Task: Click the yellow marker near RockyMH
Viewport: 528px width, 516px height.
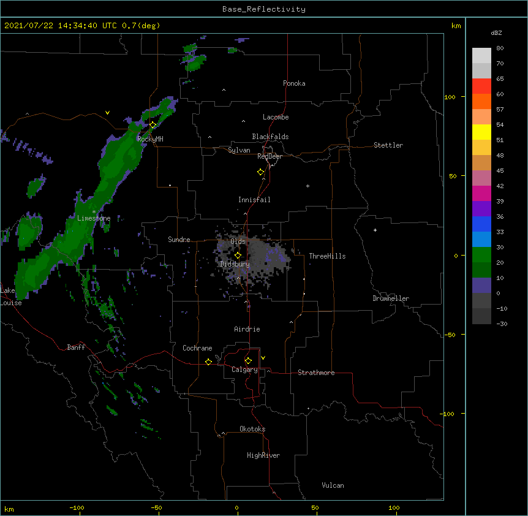Action: [153, 125]
